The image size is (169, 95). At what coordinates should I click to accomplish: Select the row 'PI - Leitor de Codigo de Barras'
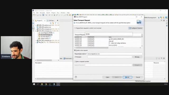tap(107, 43)
